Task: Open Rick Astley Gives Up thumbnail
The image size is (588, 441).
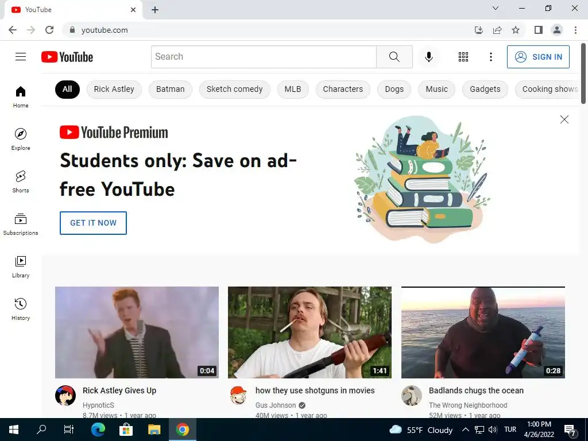Action: tap(137, 332)
